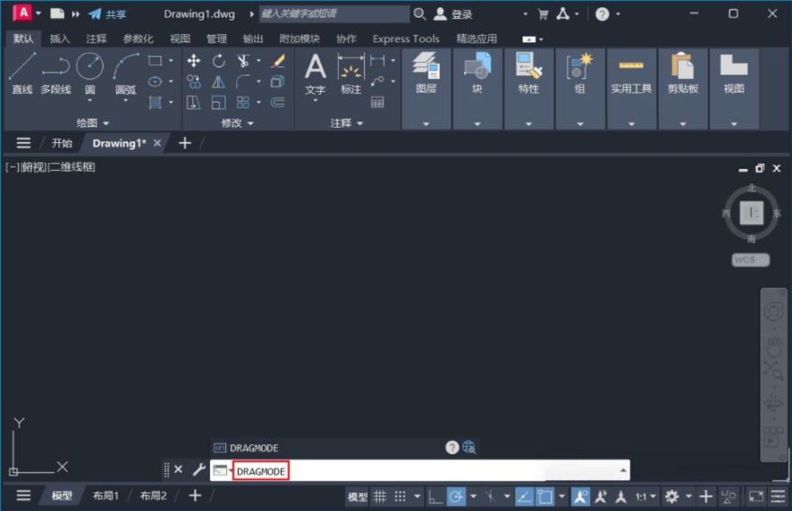Screen dimensions: 792x511
Task: Click the WCS coordinate system button
Action: 750,260
